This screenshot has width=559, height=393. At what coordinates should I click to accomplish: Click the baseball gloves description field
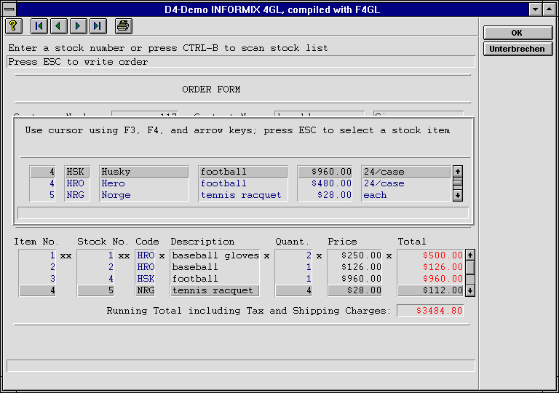215,255
